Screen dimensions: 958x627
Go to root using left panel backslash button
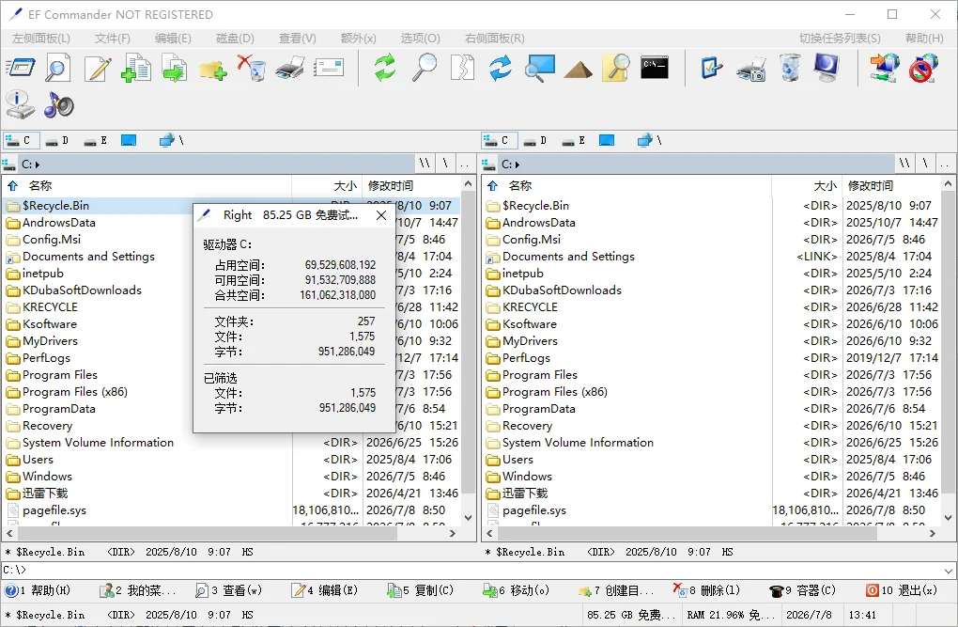point(445,164)
